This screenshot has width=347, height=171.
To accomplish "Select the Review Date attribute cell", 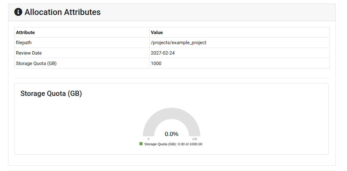I will click(x=29, y=53).
